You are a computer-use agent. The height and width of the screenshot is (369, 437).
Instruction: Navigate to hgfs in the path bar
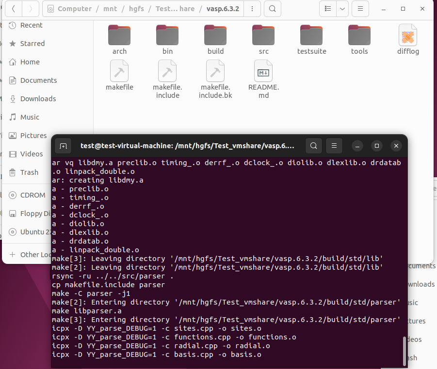(136, 9)
